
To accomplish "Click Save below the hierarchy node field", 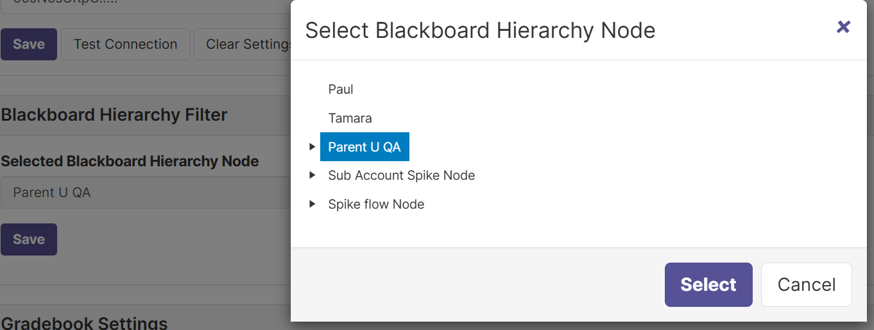I will (x=29, y=239).
